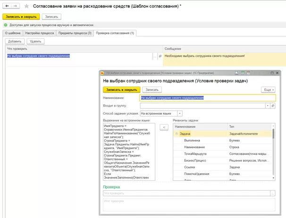Click the "<" insert attribute button
The height and width of the screenshot is (218, 286).
pyautogui.click(x=163, y=127)
